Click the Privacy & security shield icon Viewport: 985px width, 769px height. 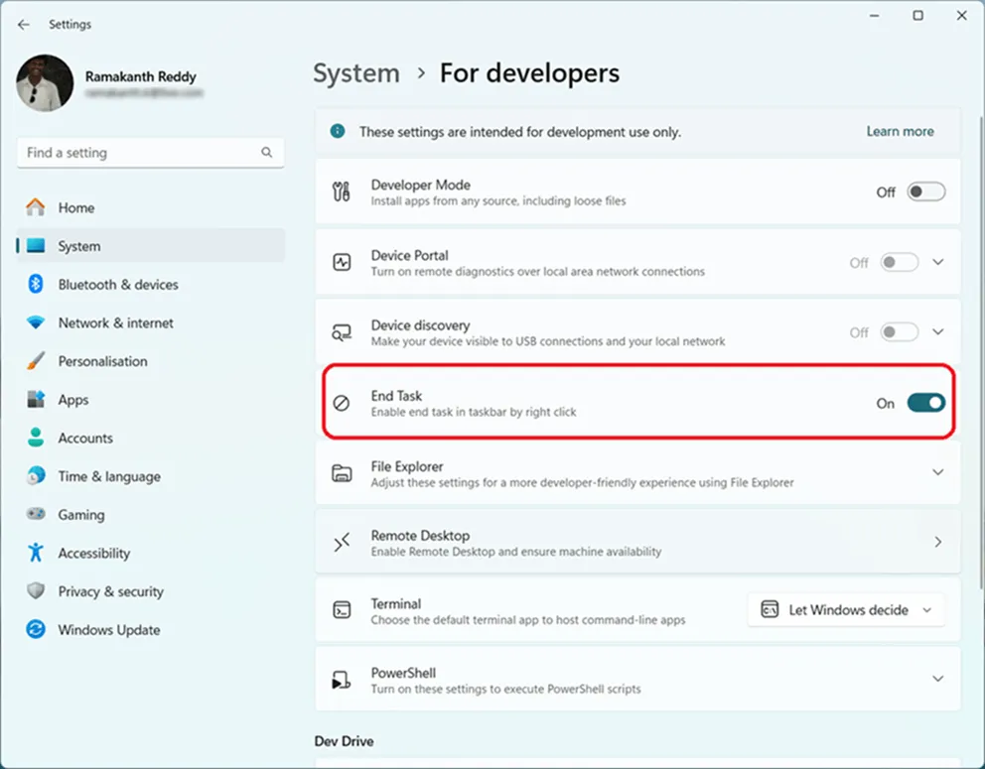[37, 591]
